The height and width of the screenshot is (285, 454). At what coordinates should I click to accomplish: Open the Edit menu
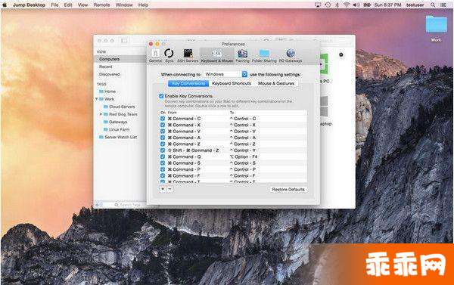tap(68, 5)
